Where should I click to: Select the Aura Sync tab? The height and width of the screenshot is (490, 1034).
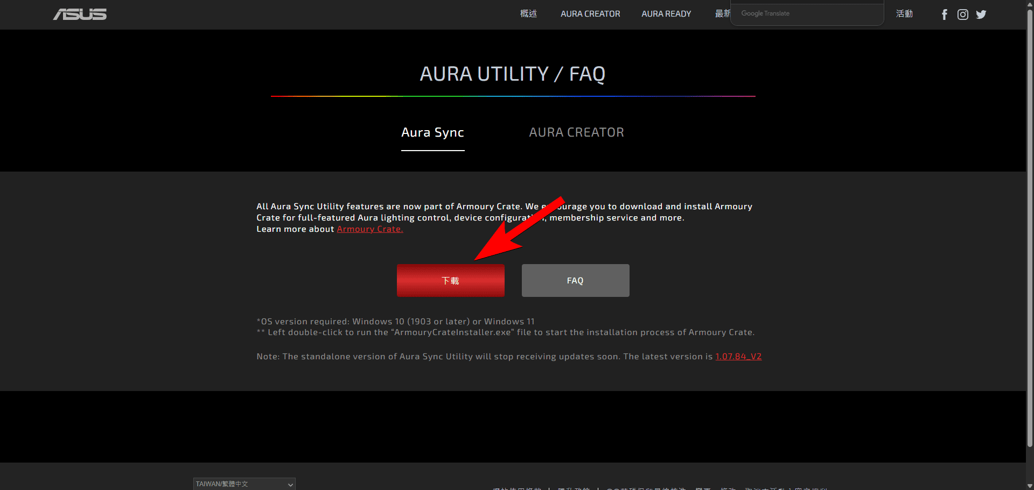click(x=432, y=132)
